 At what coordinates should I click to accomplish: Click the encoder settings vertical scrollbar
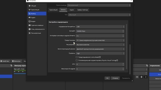click(x=126, y=46)
